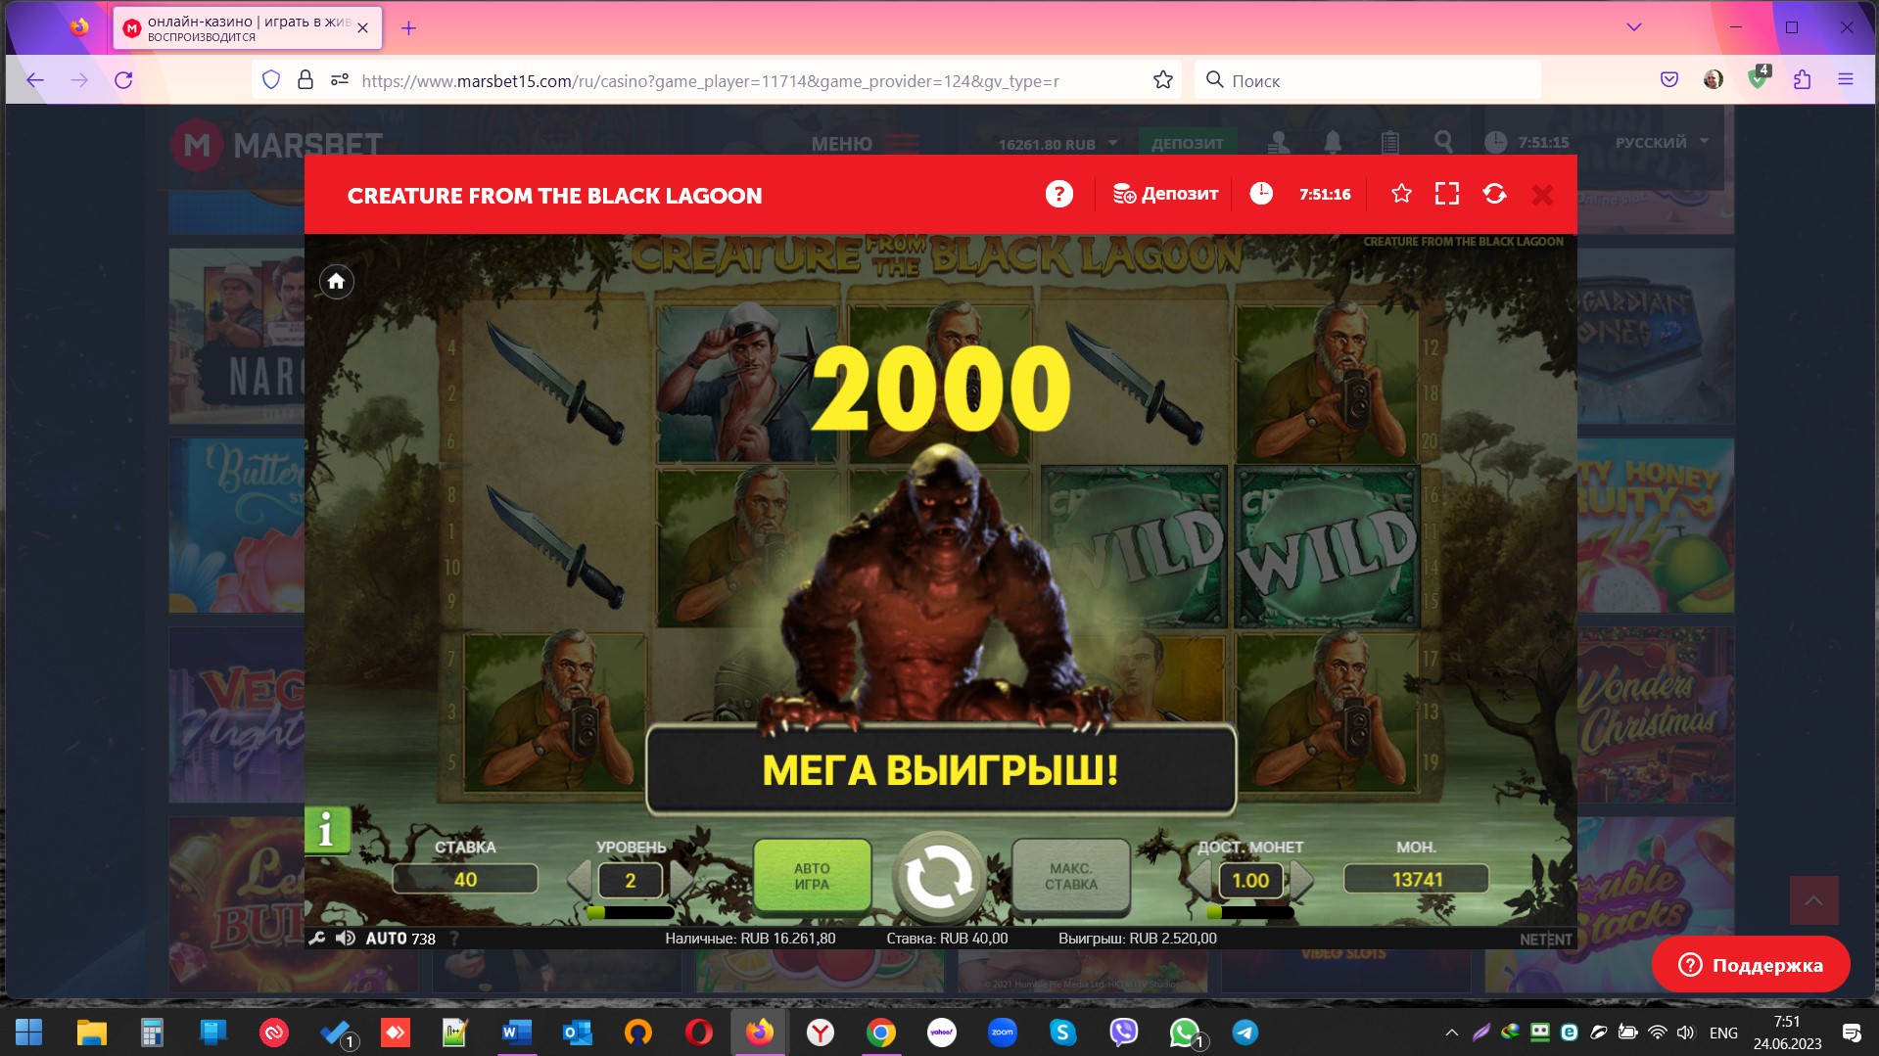Add the game to favorites with star icon
Screen dimensions: 1879x1056
1401,194
